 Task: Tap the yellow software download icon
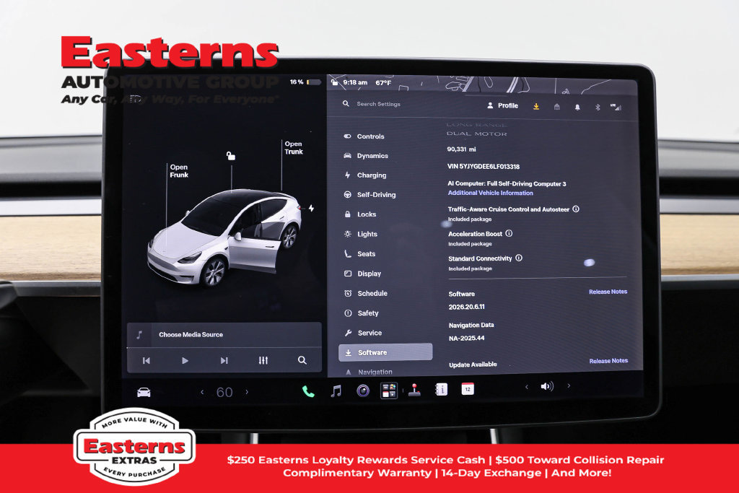pos(536,107)
